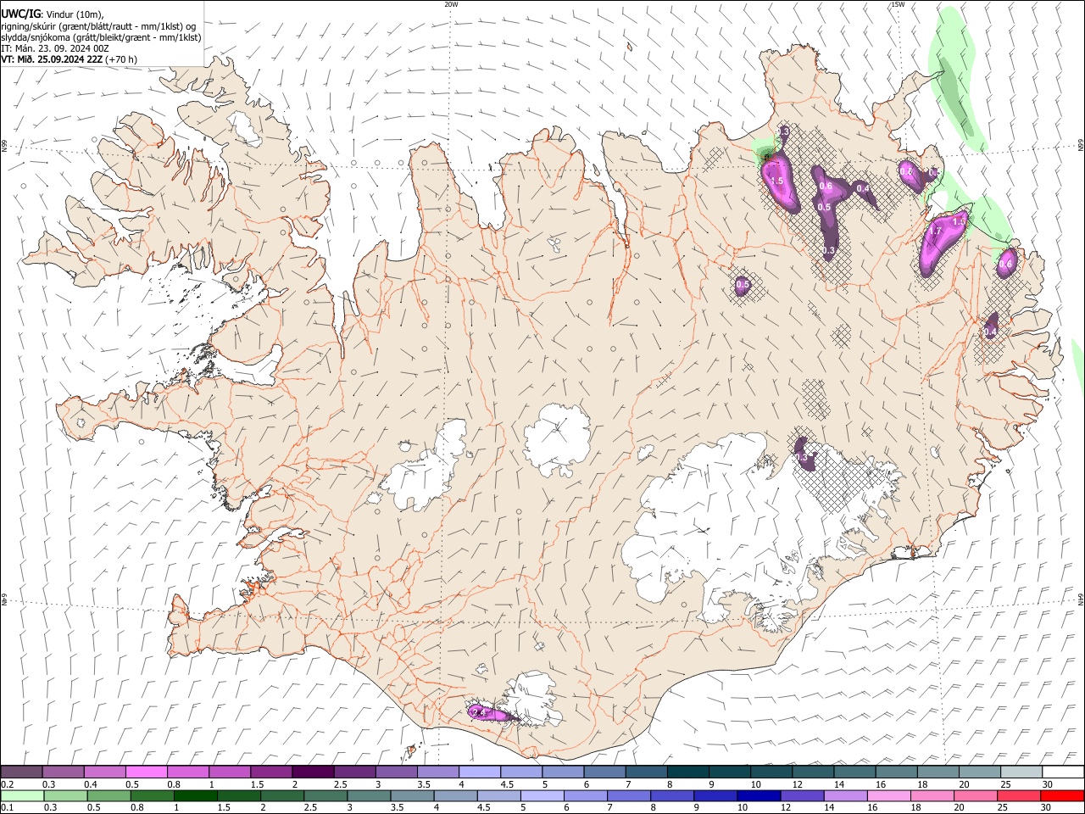
Task: Click the medium green 0.5 rain legend swatch
Action: [108, 795]
